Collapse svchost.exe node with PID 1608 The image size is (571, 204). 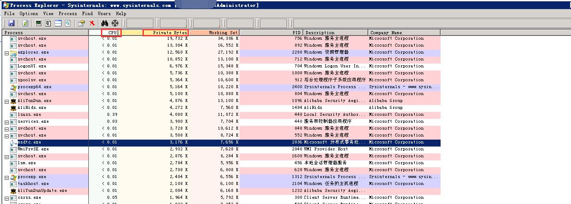click(6, 156)
